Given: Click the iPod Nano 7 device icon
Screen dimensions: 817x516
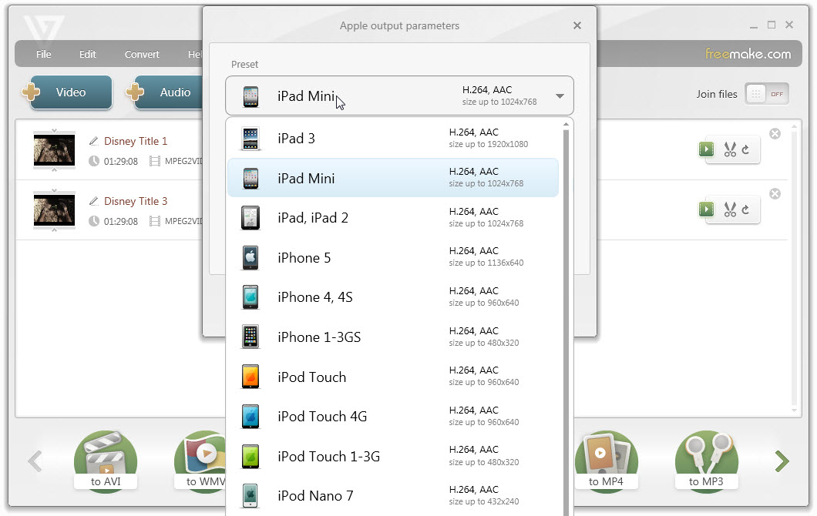Looking at the screenshot, I should coord(250,496).
